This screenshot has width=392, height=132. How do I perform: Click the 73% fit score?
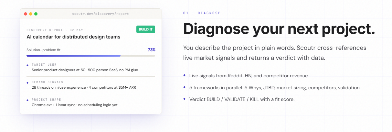point(152,50)
